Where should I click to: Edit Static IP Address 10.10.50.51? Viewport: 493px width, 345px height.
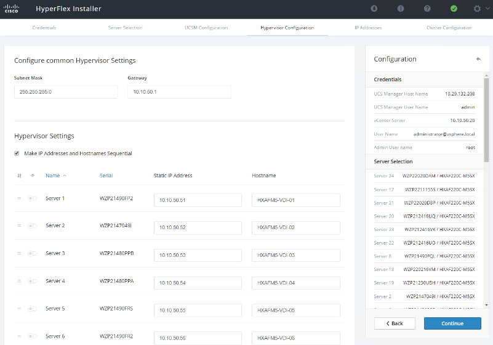click(x=198, y=200)
